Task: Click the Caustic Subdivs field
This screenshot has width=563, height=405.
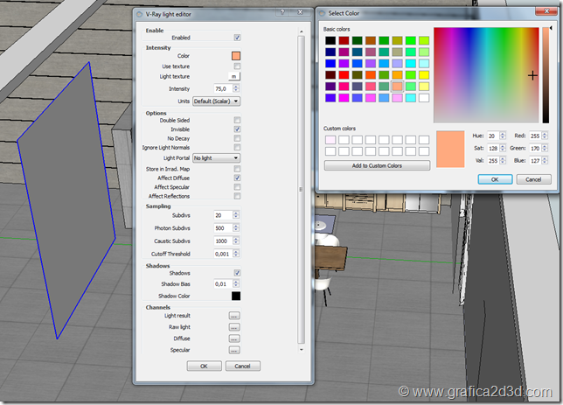Action: point(223,241)
